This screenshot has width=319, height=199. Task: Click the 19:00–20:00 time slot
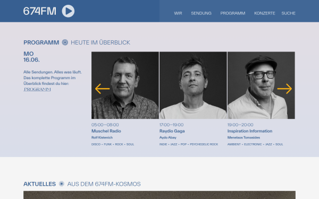click(240, 125)
